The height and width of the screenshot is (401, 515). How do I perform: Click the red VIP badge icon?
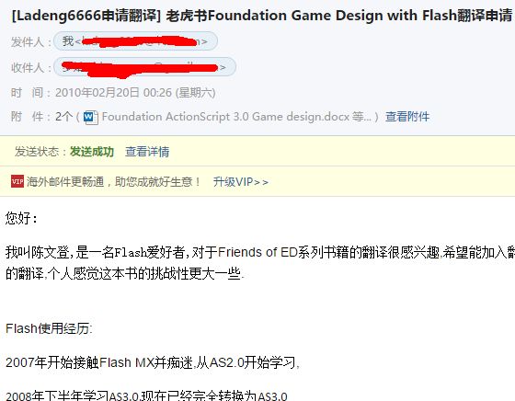17,181
